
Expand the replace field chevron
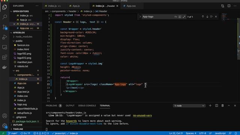[x=140, y=16]
